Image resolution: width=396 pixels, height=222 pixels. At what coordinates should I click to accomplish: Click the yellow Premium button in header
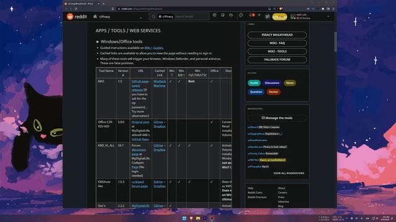[x=280, y=17]
